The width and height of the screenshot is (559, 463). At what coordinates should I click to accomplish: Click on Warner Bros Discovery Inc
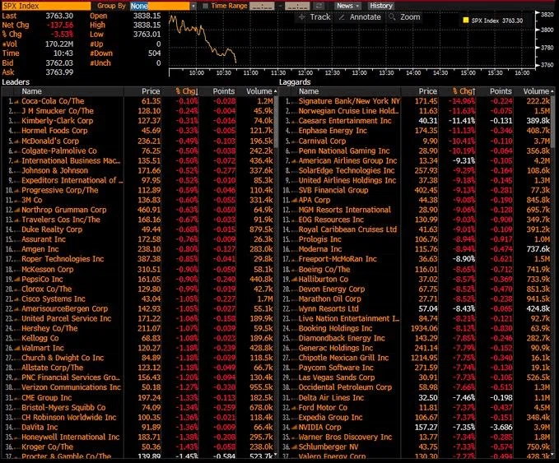click(x=345, y=438)
